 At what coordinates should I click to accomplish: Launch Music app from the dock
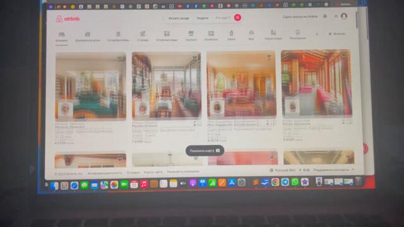[144, 184]
